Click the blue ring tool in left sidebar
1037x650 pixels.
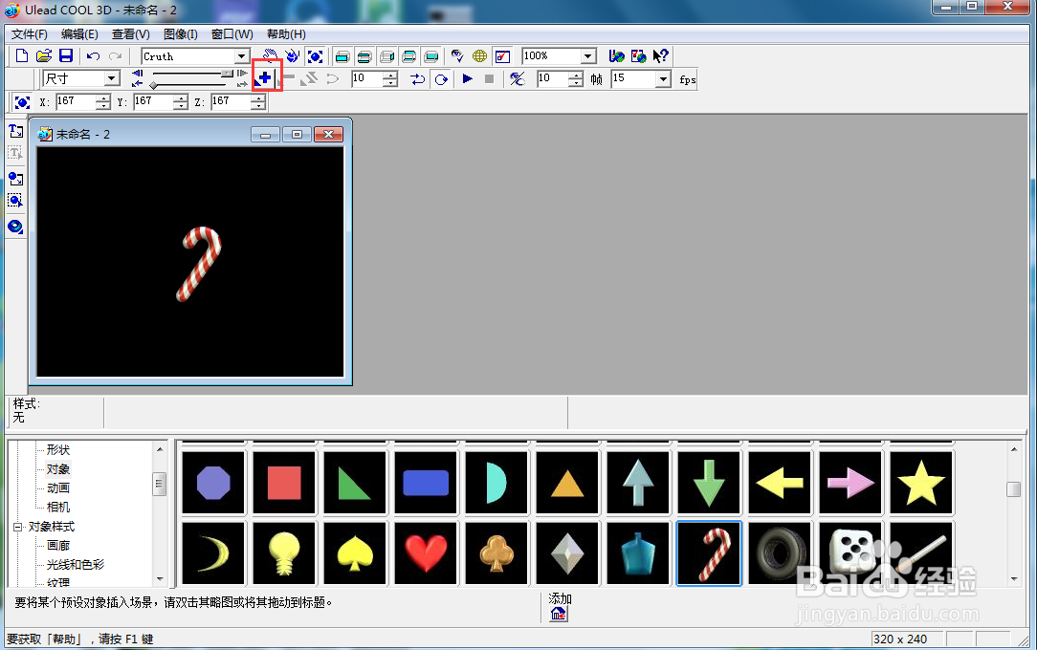click(x=16, y=227)
